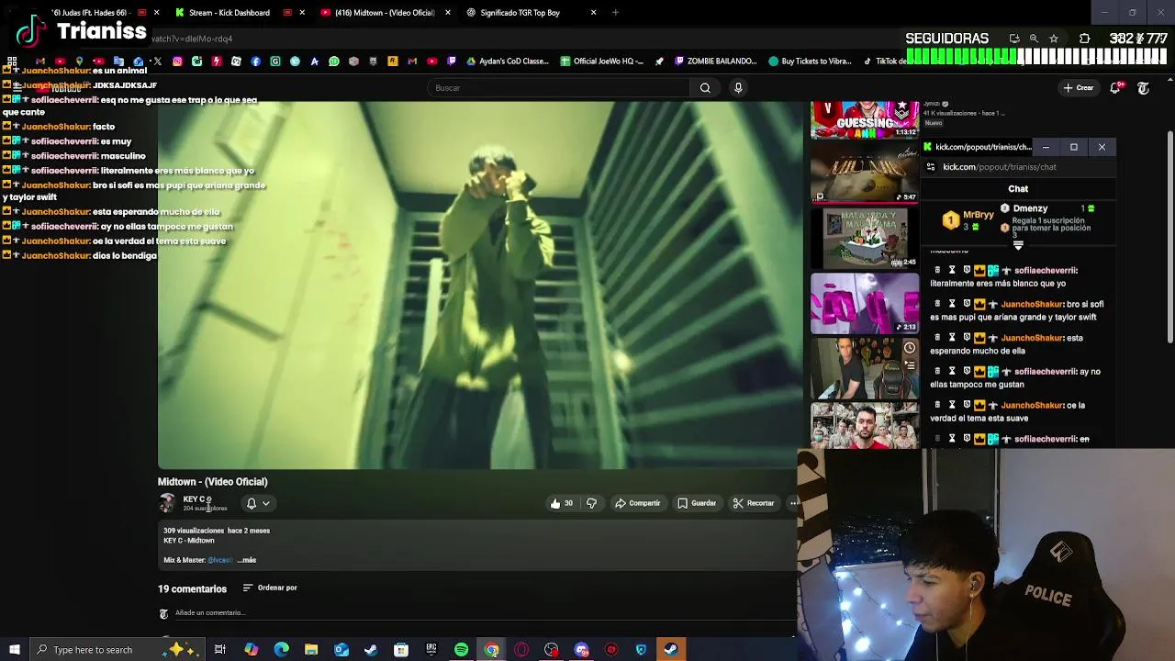Open ZOMBIE BAILANDO bookmark
1175x661 pixels.
click(x=715, y=62)
